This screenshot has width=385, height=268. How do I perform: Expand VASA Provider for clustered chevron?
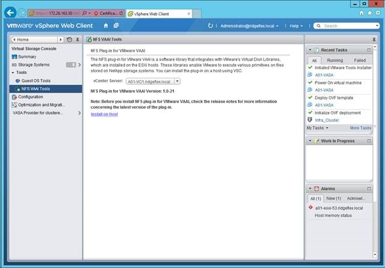click(80, 113)
